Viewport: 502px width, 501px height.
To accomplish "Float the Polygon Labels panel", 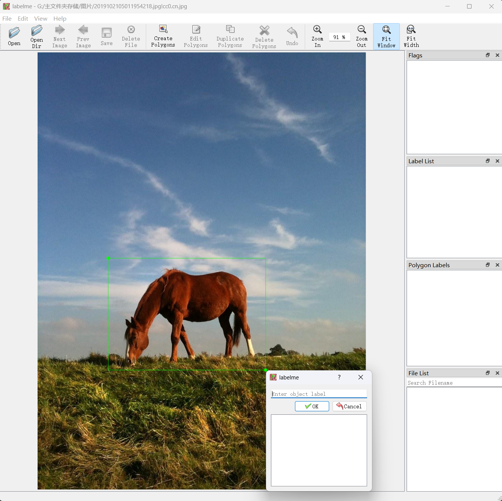I will 488,265.
